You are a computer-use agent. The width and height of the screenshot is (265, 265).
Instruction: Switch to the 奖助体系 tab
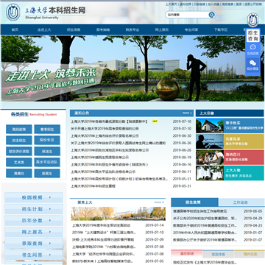(219, 254)
